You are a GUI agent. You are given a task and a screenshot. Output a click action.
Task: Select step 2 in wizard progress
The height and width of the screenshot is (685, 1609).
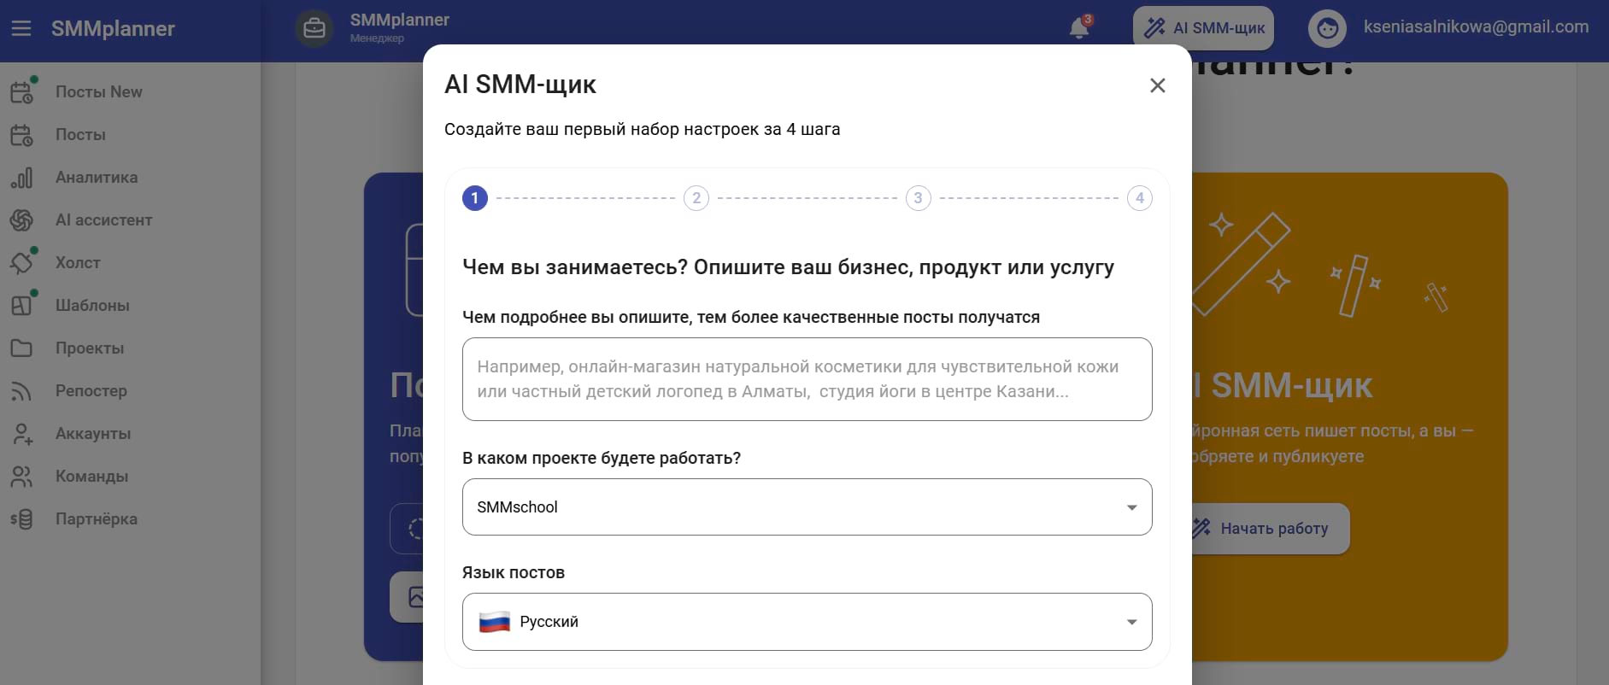(696, 198)
